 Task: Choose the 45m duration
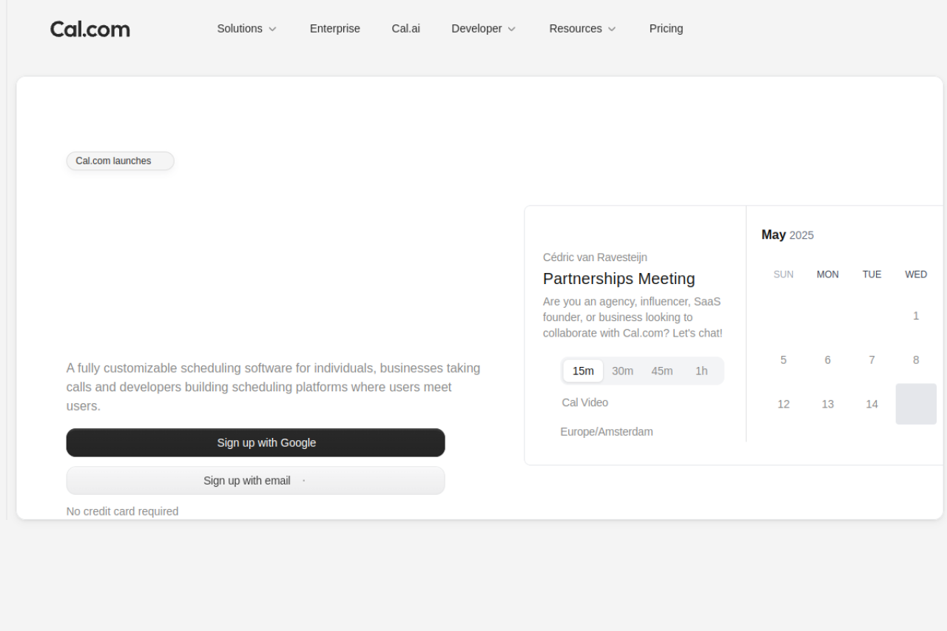(662, 371)
